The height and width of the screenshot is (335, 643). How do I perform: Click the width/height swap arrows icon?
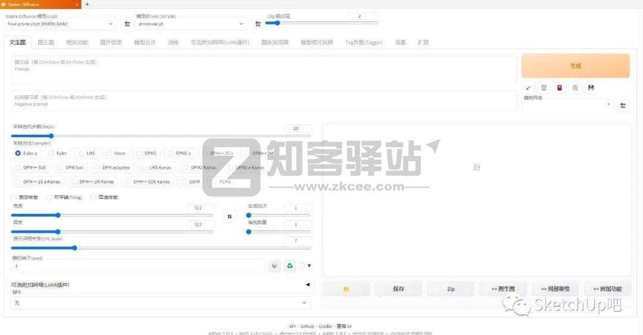pos(230,217)
